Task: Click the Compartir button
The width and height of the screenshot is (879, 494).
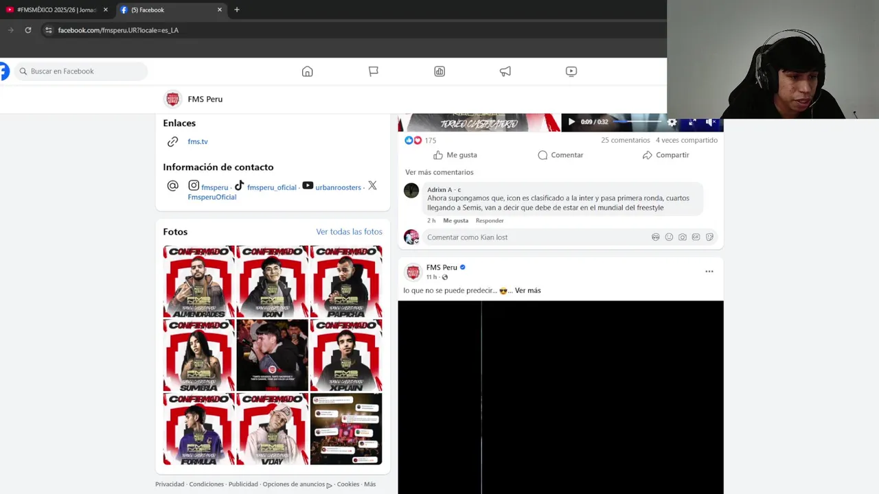Action: click(665, 155)
